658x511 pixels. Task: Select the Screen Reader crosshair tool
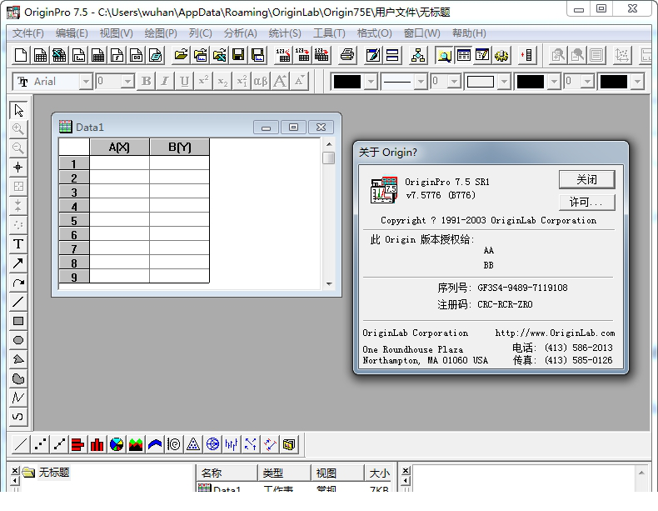coord(18,167)
